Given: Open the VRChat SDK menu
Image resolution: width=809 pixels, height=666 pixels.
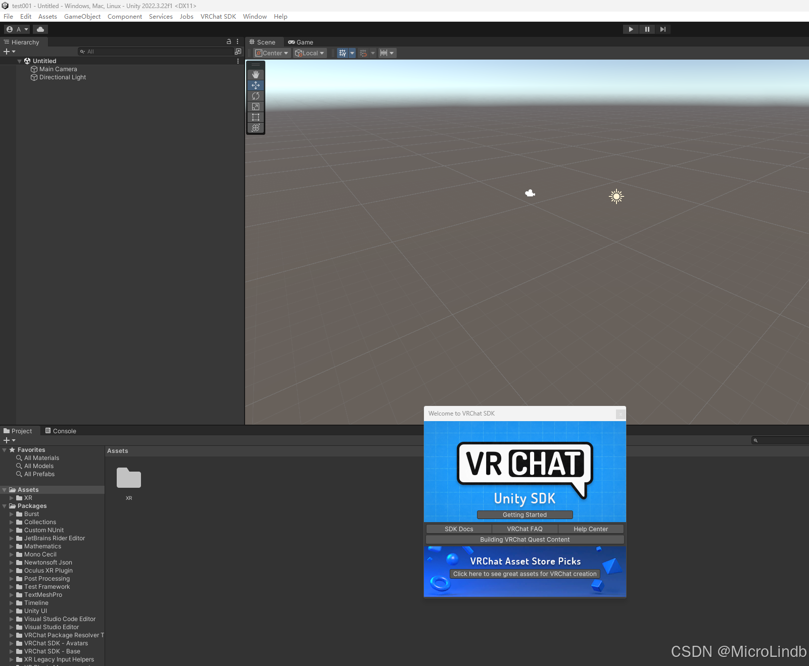Looking at the screenshot, I should 218,17.
